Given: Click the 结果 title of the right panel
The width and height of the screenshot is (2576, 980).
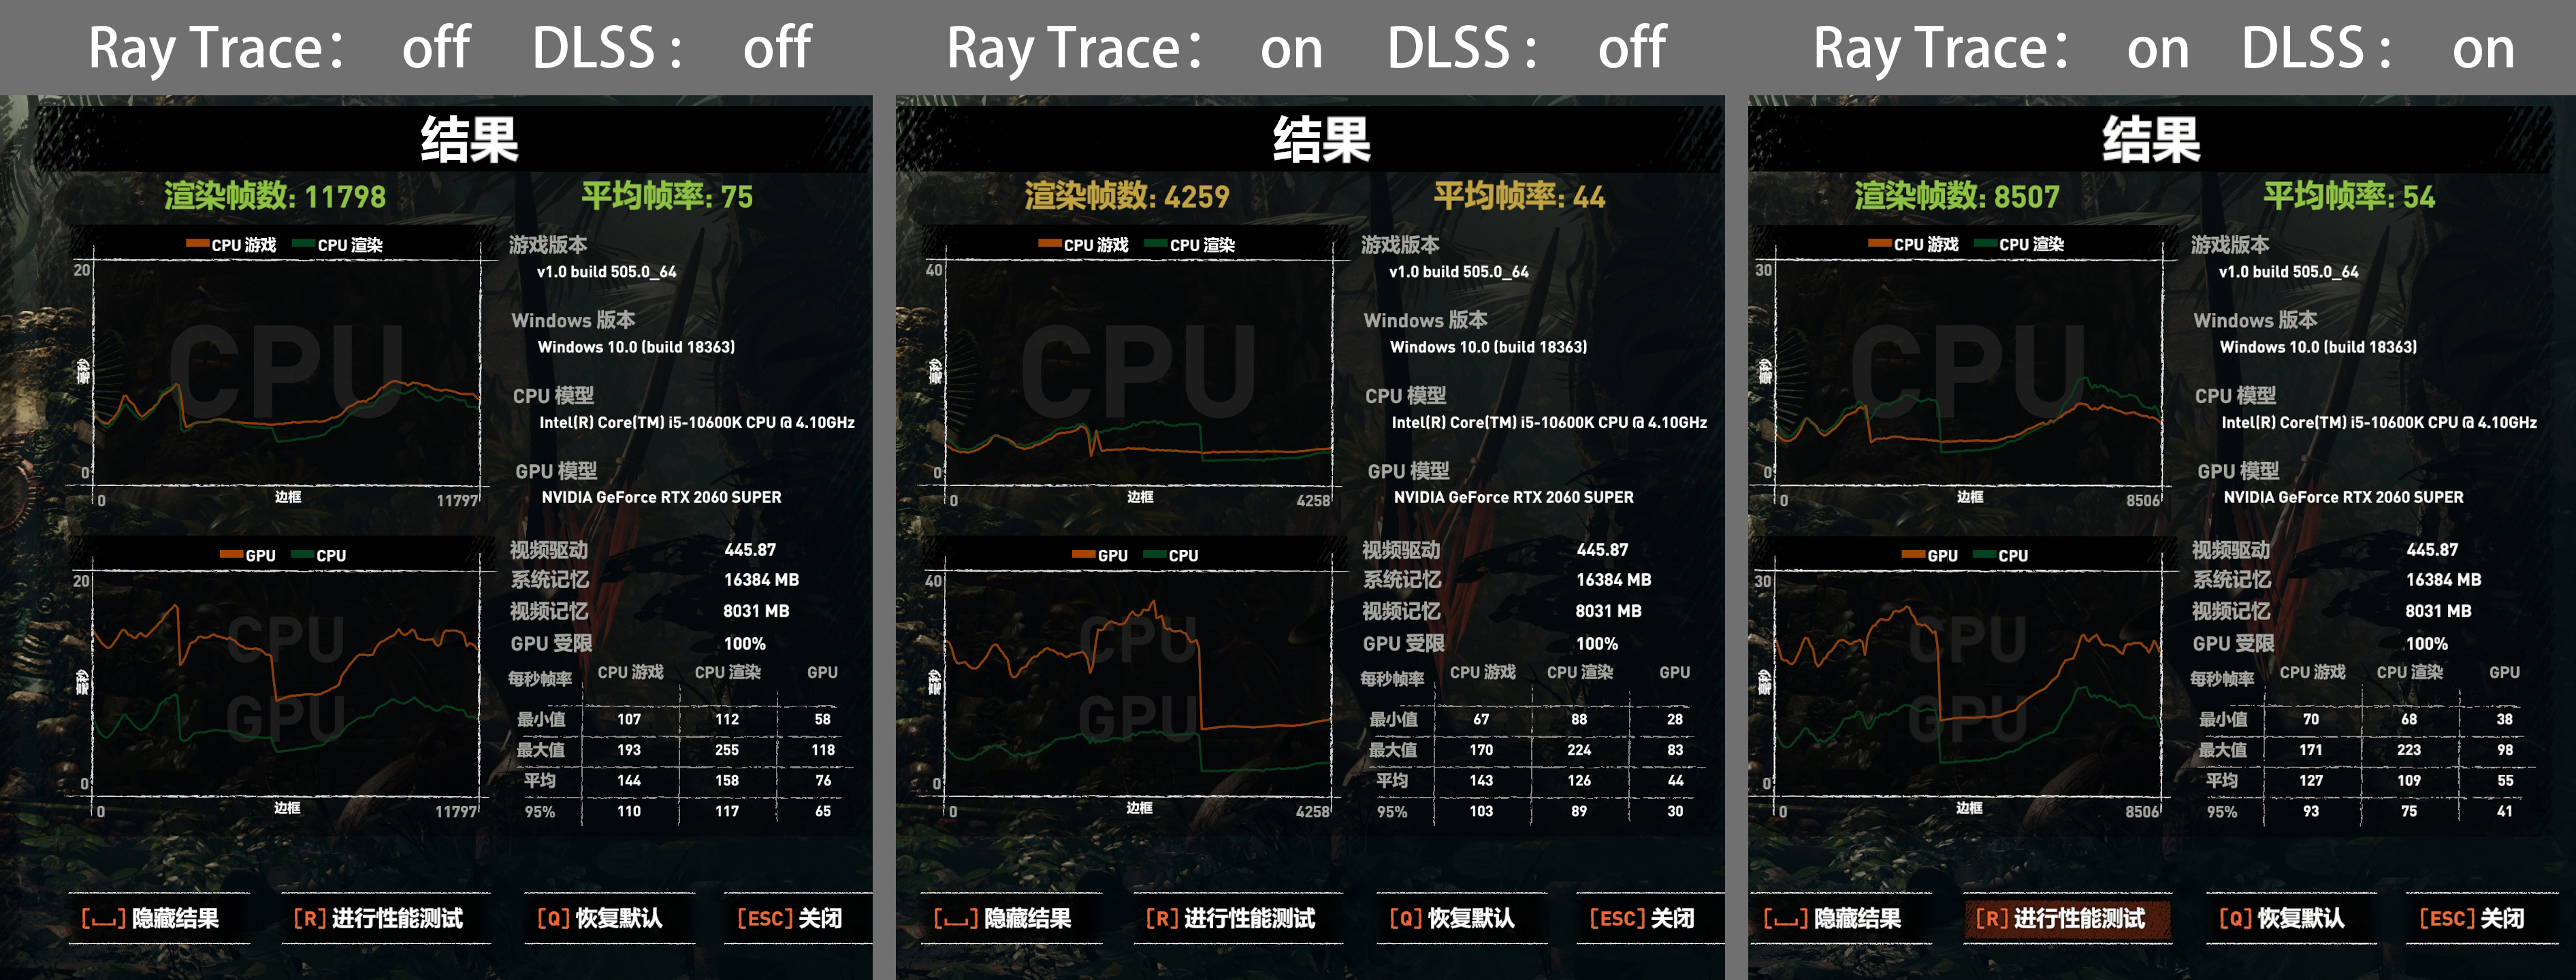Looking at the screenshot, I should [2151, 139].
